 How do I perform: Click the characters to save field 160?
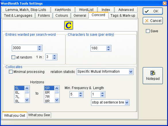(x=98, y=48)
